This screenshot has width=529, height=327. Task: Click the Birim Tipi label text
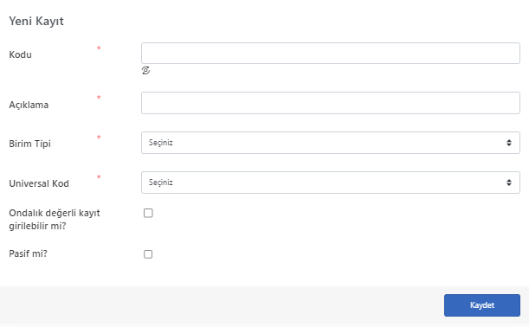[29, 144]
